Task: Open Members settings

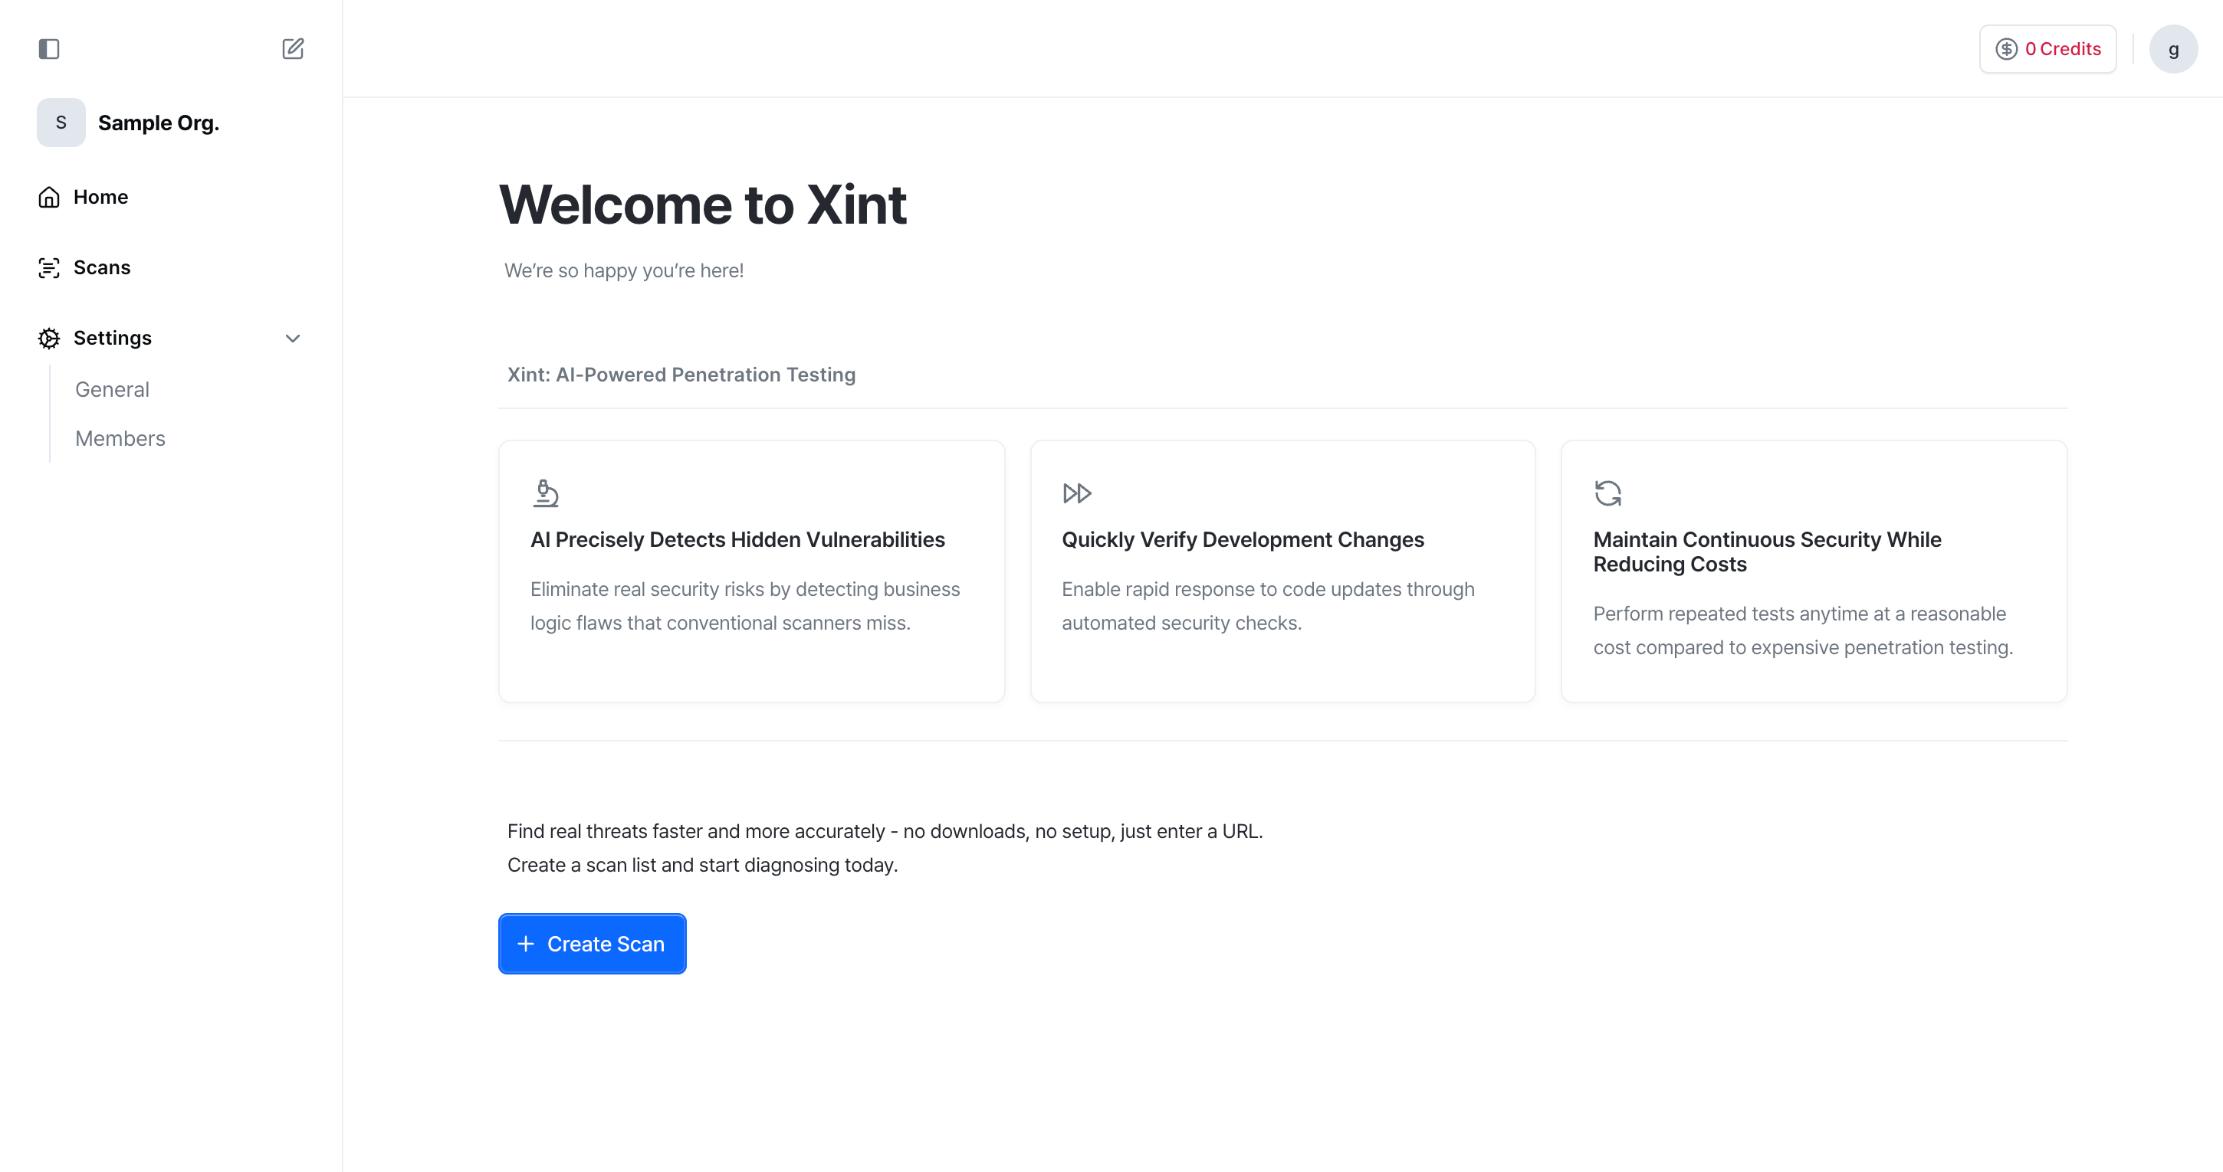Action: point(120,438)
